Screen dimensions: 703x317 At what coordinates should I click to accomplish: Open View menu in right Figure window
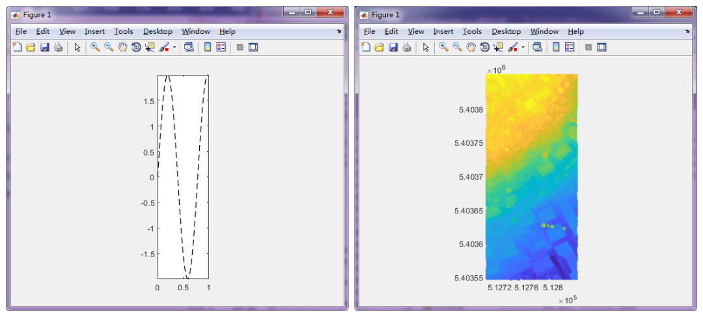point(415,31)
